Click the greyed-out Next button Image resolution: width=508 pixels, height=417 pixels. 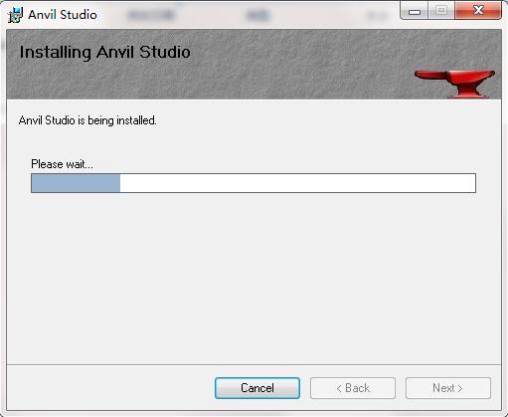448,388
